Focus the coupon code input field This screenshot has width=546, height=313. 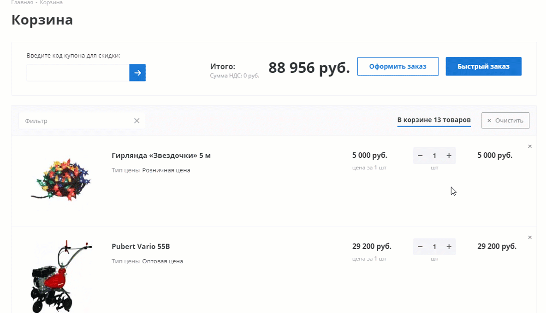click(x=77, y=73)
